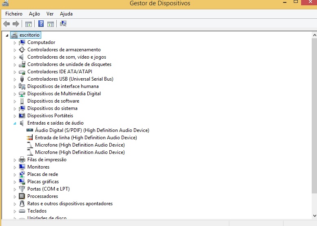The image size is (317, 226).
Task: Click the S/PDIF digital audio device icon
Action: click(30, 130)
